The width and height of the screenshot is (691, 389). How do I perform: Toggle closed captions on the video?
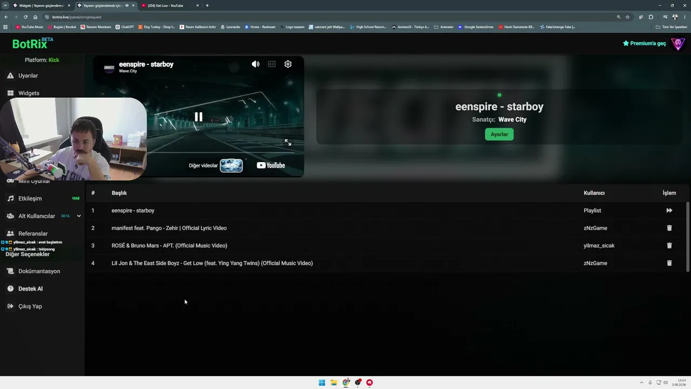point(272,64)
